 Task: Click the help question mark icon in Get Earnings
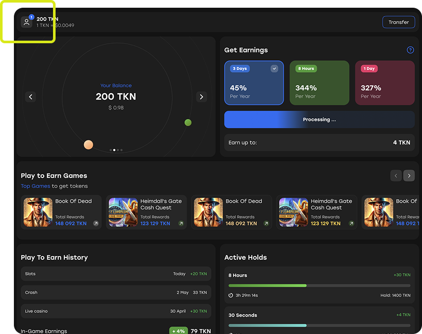410,50
